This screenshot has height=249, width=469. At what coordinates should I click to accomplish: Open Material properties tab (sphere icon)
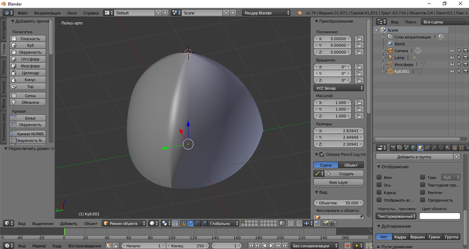point(448,148)
